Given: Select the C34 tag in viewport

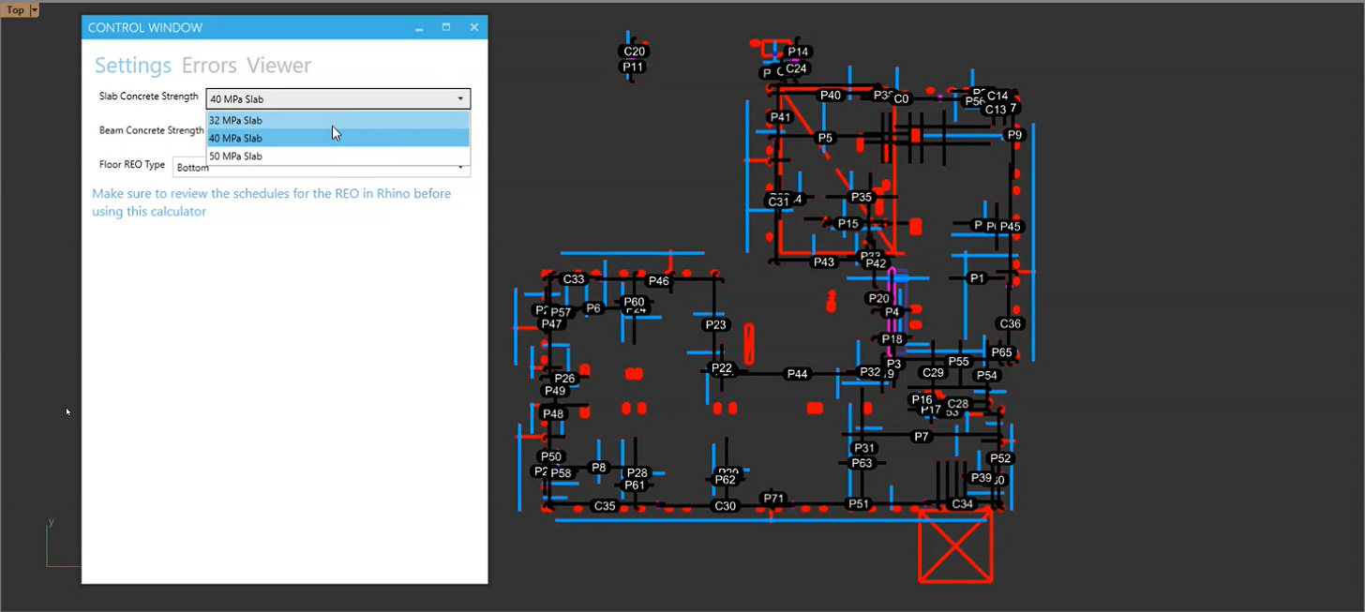Looking at the screenshot, I should 963,504.
